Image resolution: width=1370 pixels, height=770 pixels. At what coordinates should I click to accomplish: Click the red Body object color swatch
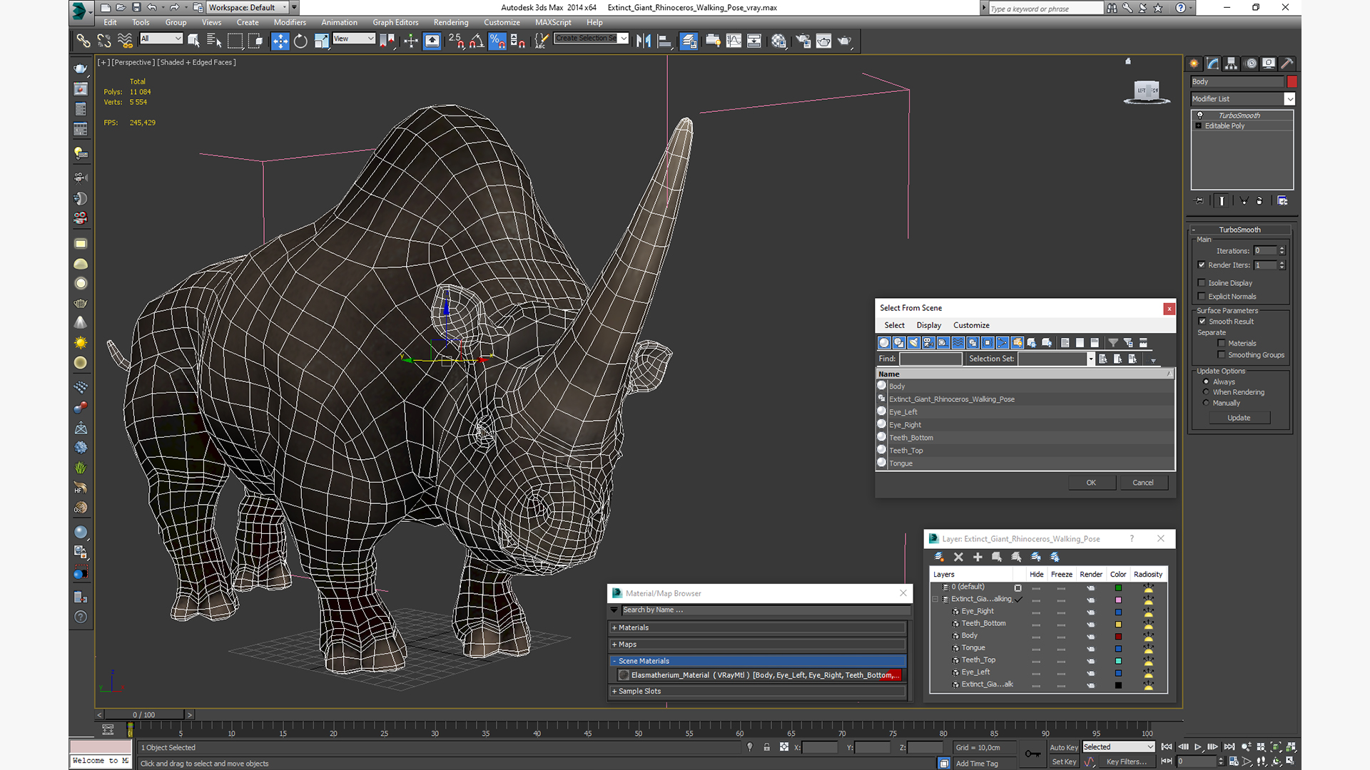(x=1292, y=82)
